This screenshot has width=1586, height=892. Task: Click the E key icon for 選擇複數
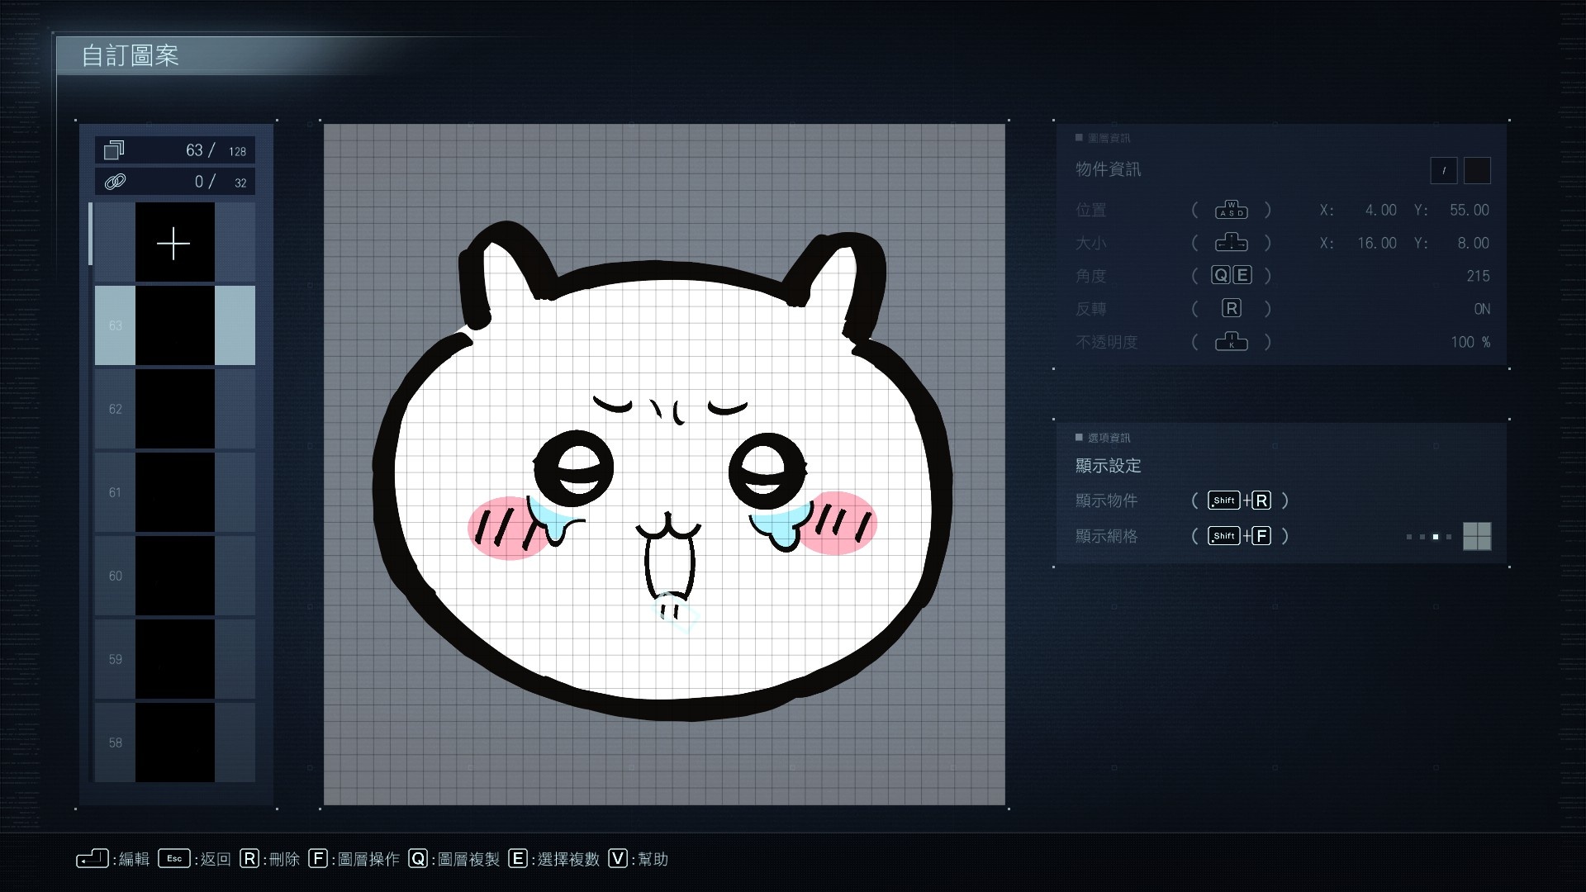point(518,859)
